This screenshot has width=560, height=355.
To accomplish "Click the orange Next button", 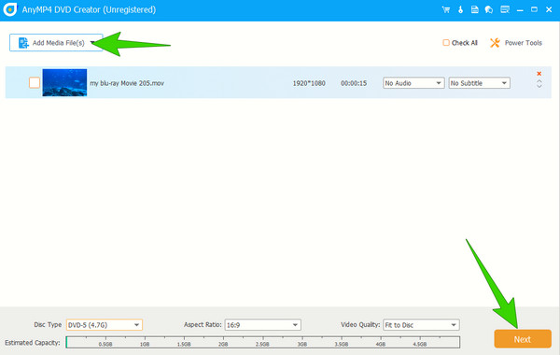I will point(523,339).
